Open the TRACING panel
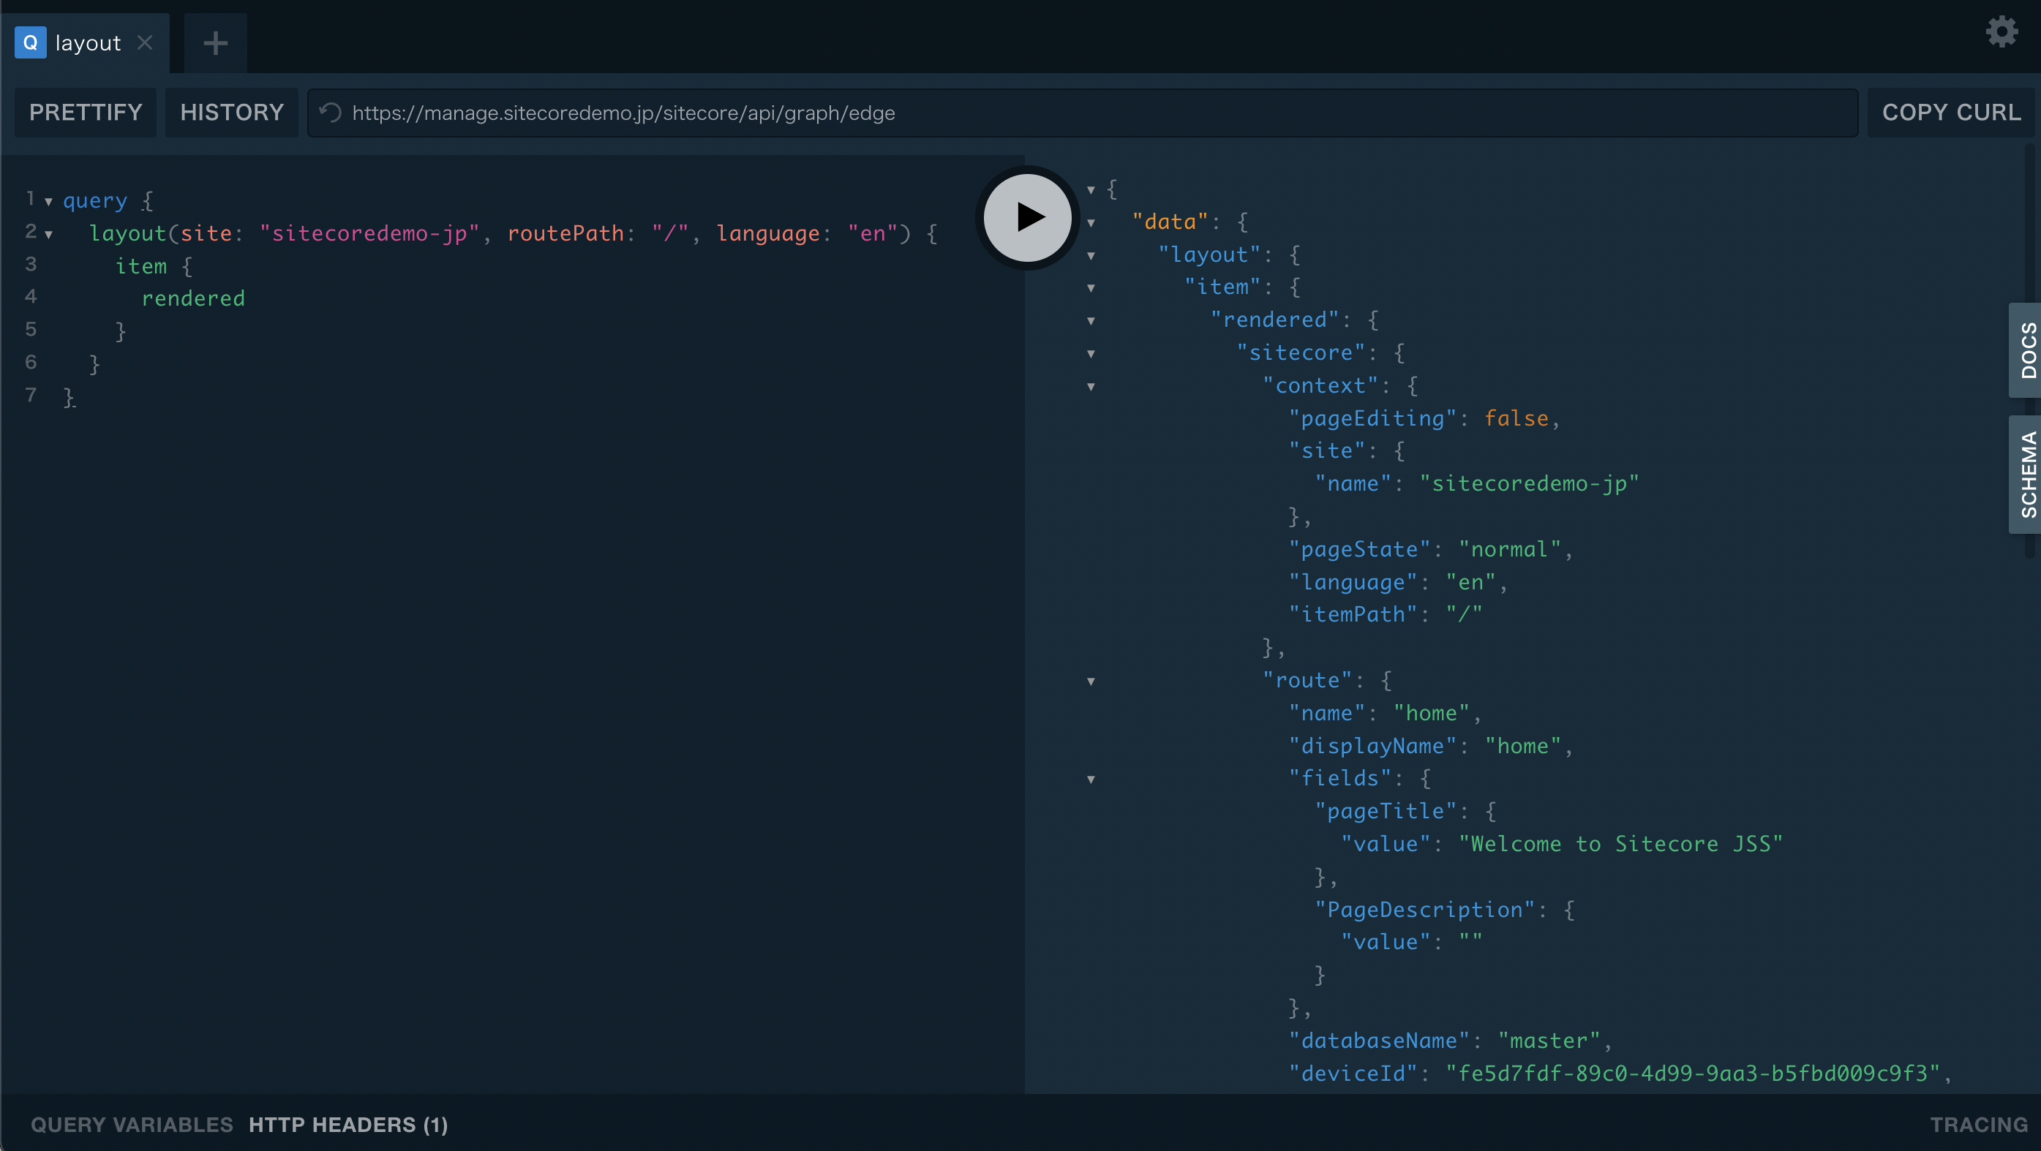Screen dimensions: 2041x1151 click(x=1978, y=1124)
